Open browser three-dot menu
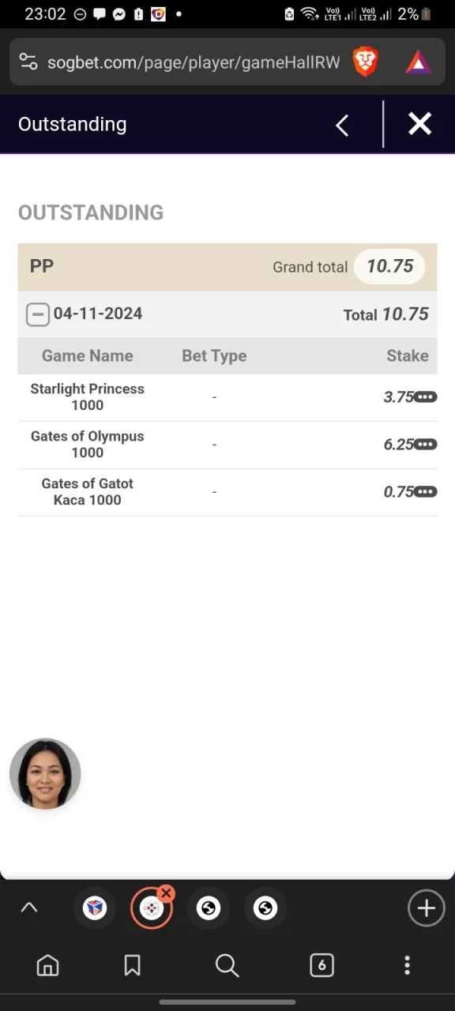455x1011 pixels. tap(407, 965)
